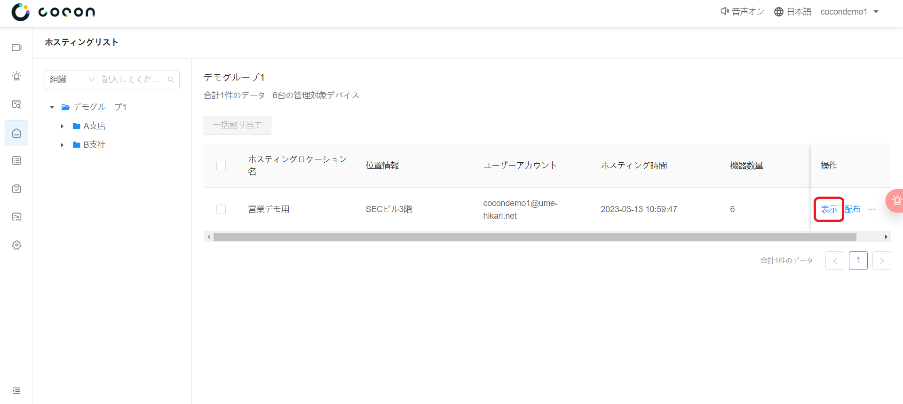Click the floating red alarm button
This screenshot has width=903, height=404.
coord(895,201)
